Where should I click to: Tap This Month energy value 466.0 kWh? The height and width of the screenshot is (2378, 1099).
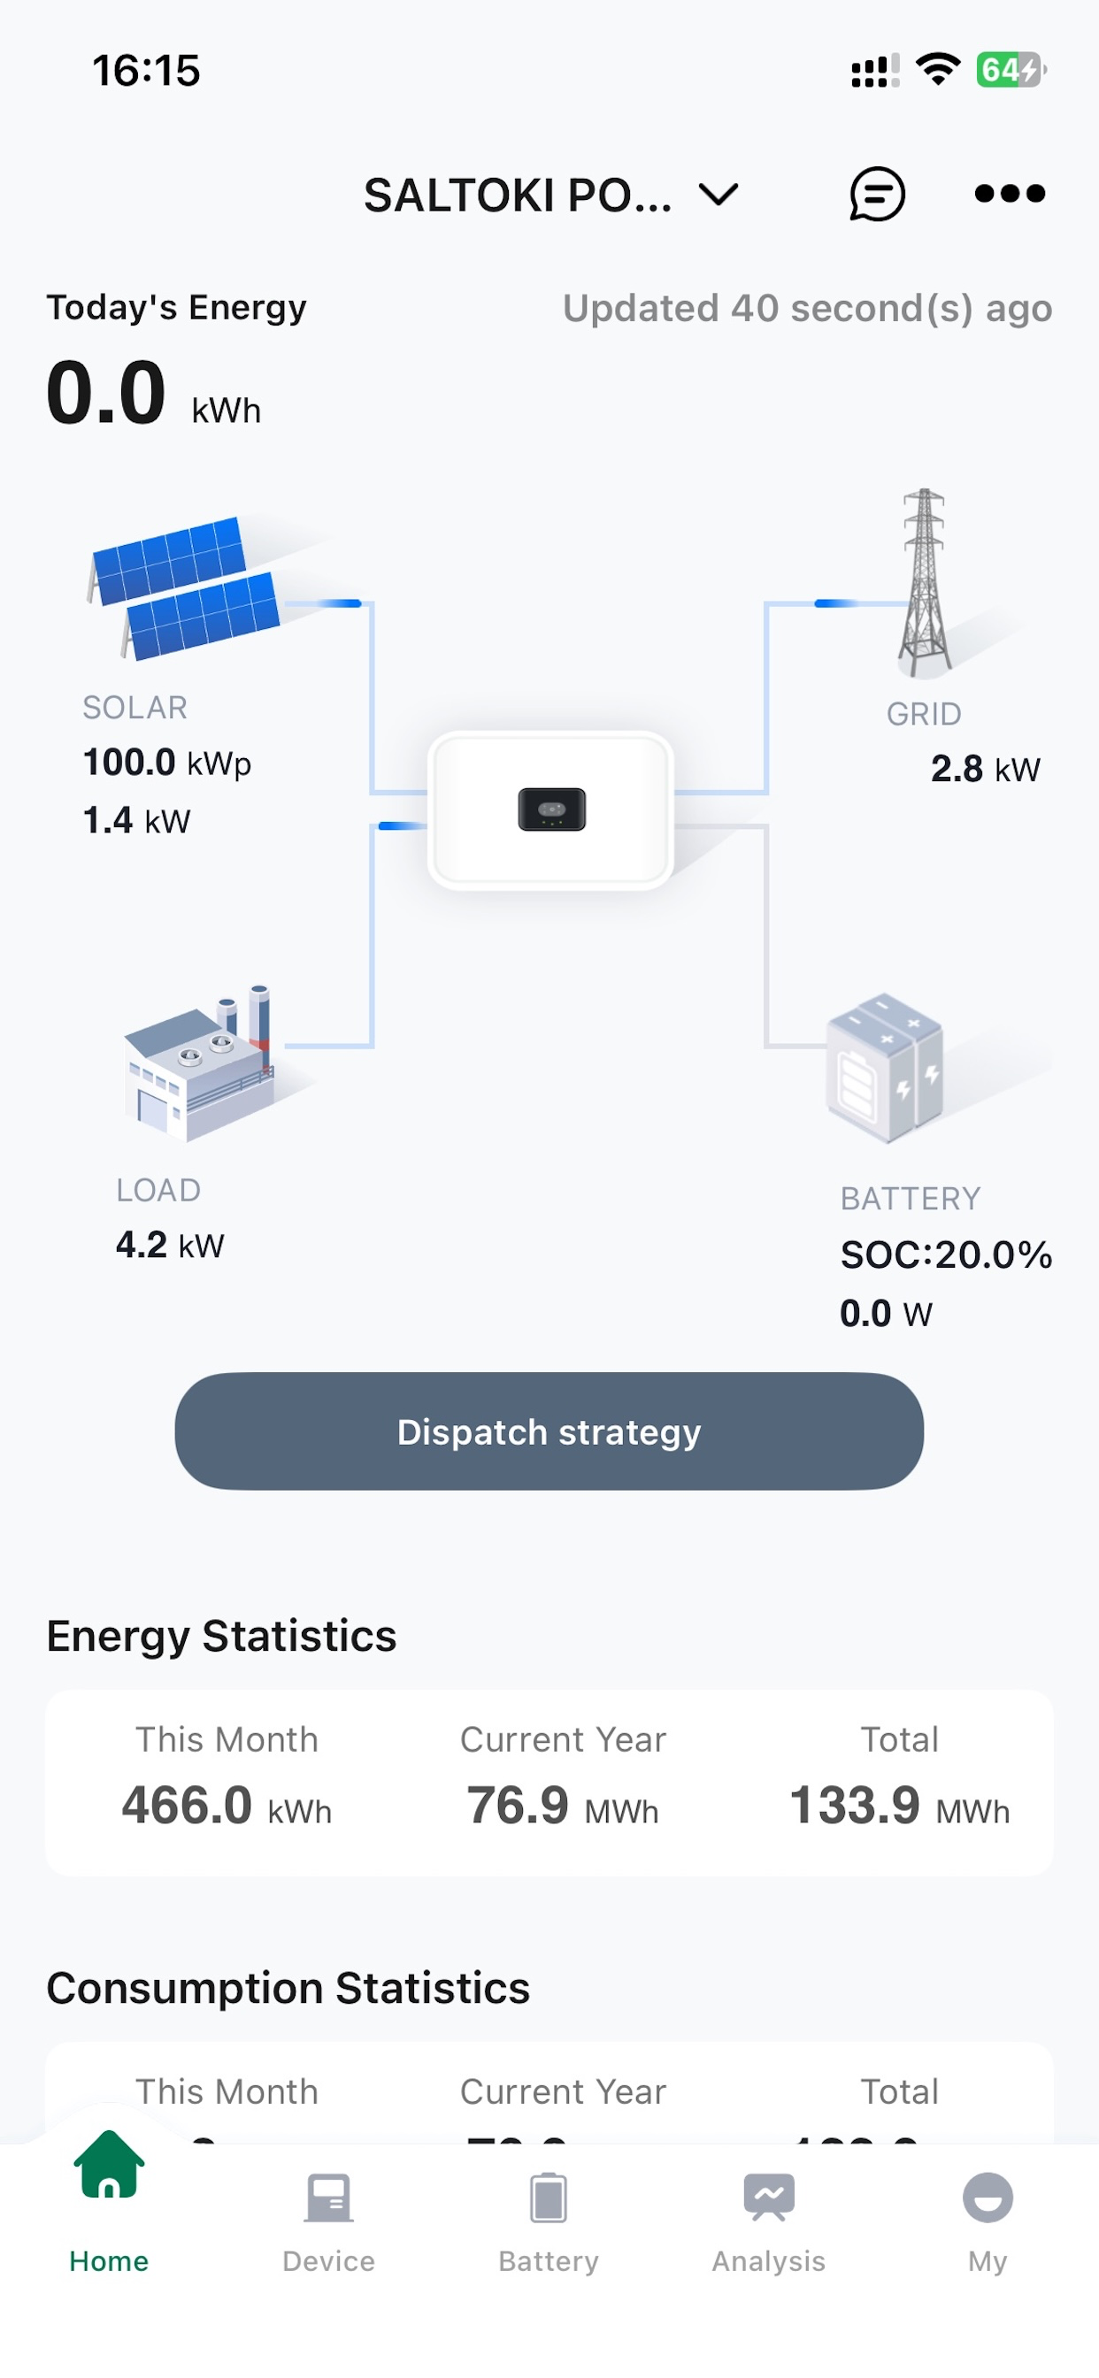227,1807
